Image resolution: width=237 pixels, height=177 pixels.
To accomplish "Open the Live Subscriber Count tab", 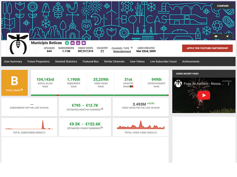I will [x=164, y=61].
